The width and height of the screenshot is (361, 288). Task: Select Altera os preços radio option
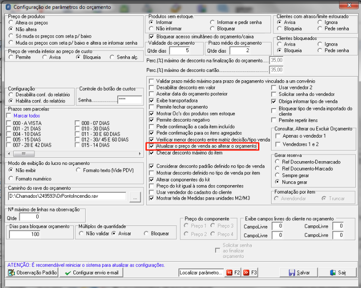pyautogui.click(x=11, y=23)
